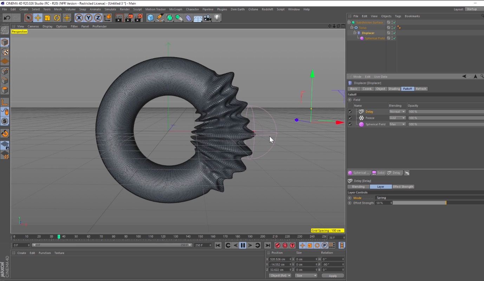
Task: Collapse the Subdivision Surface tree node
Action: pyautogui.click(x=350, y=22)
